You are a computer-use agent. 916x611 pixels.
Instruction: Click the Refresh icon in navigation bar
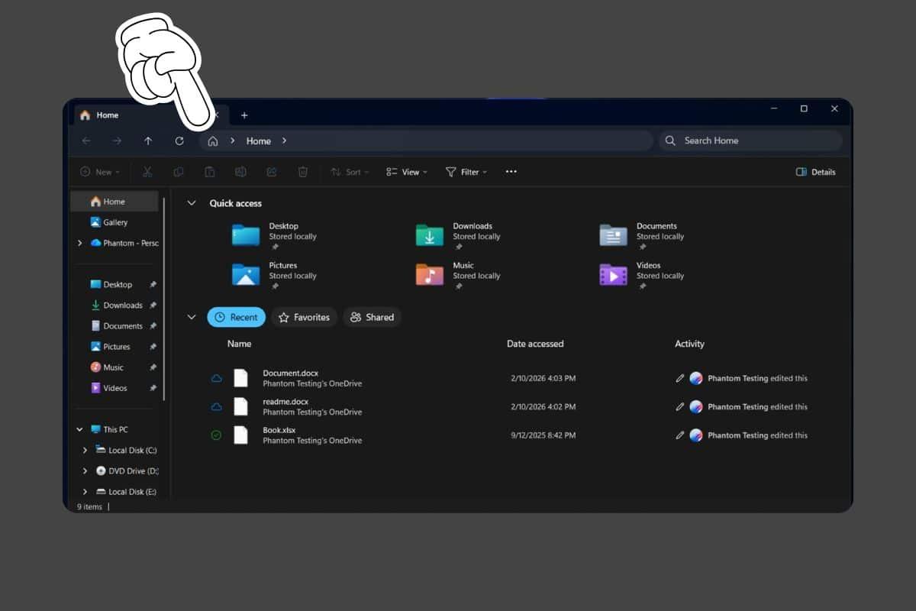click(x=179, y=141)
